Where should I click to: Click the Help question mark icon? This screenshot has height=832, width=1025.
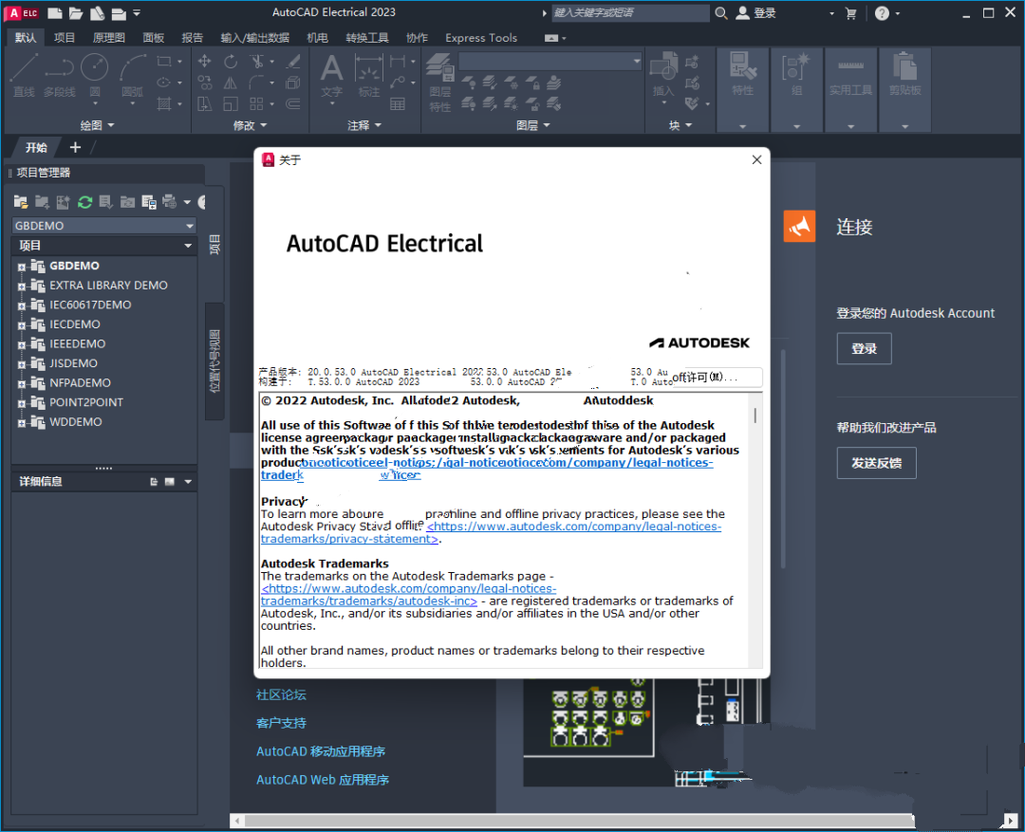click(x=882, y=13)
